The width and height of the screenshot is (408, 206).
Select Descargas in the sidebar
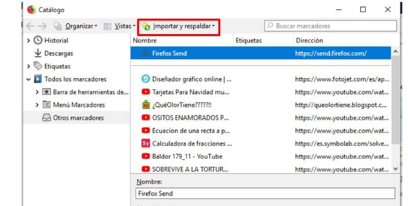point(59,53)
